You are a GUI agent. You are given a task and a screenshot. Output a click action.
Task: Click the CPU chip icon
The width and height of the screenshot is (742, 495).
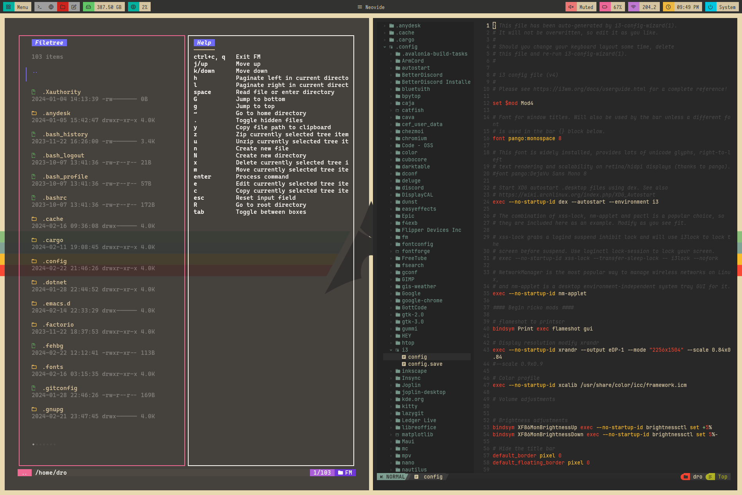133,7
